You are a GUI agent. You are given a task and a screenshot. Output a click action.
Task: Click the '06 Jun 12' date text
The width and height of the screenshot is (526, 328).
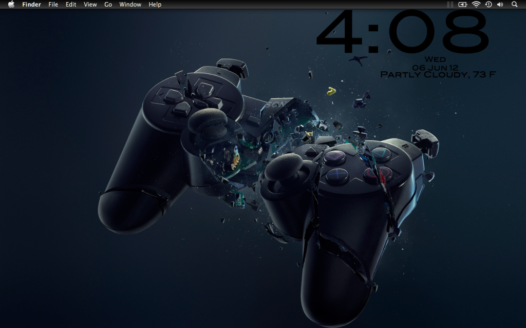coord(435,68)
